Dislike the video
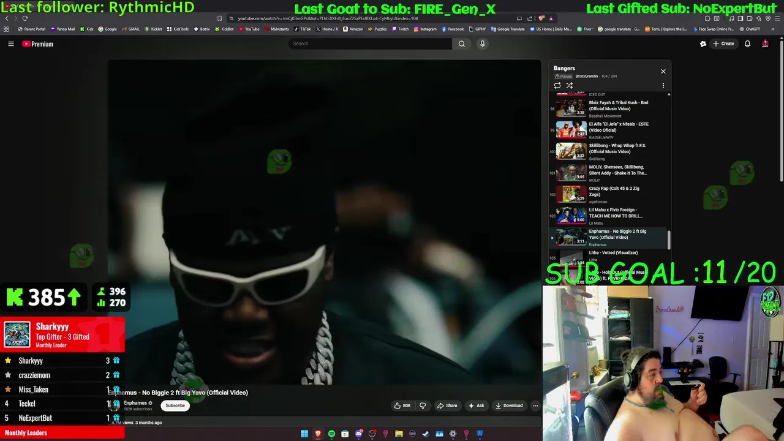This screenshot has width=784, height=441. coord(423,405)
